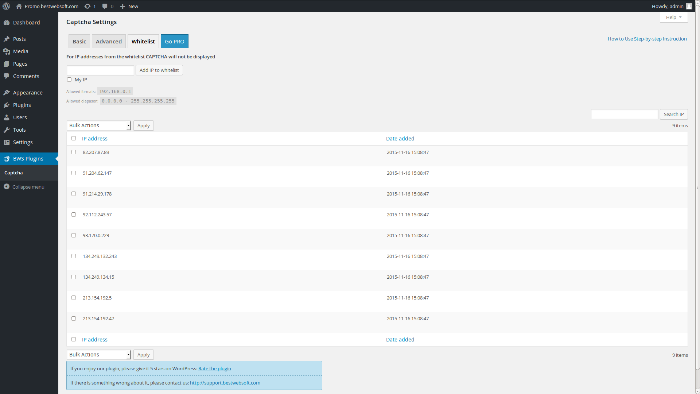Select checkbox for 213.154.192.5
The width and height of the screenshot is (700, 394).
[x=74, y=298]
